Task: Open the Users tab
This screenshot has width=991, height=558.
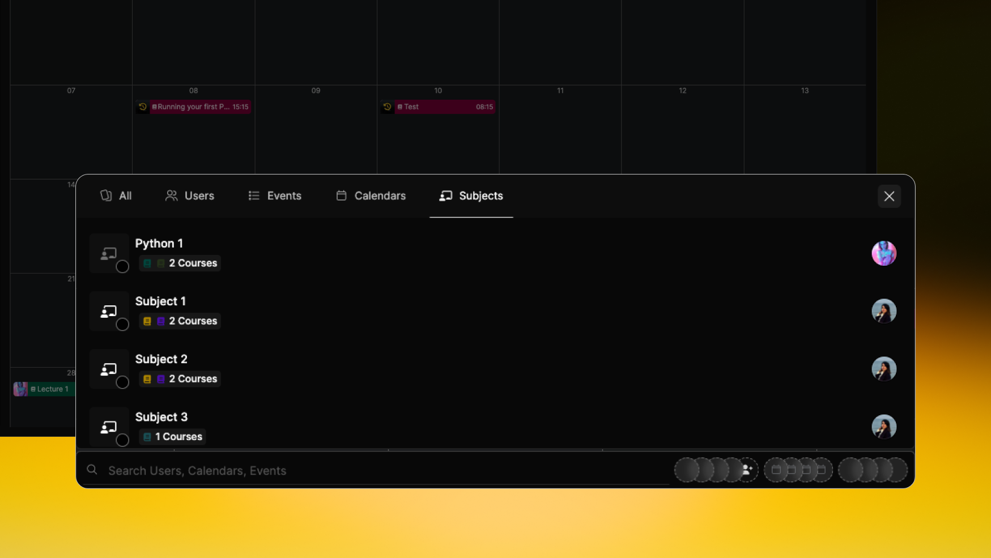Action: click(x=190, y=196)
